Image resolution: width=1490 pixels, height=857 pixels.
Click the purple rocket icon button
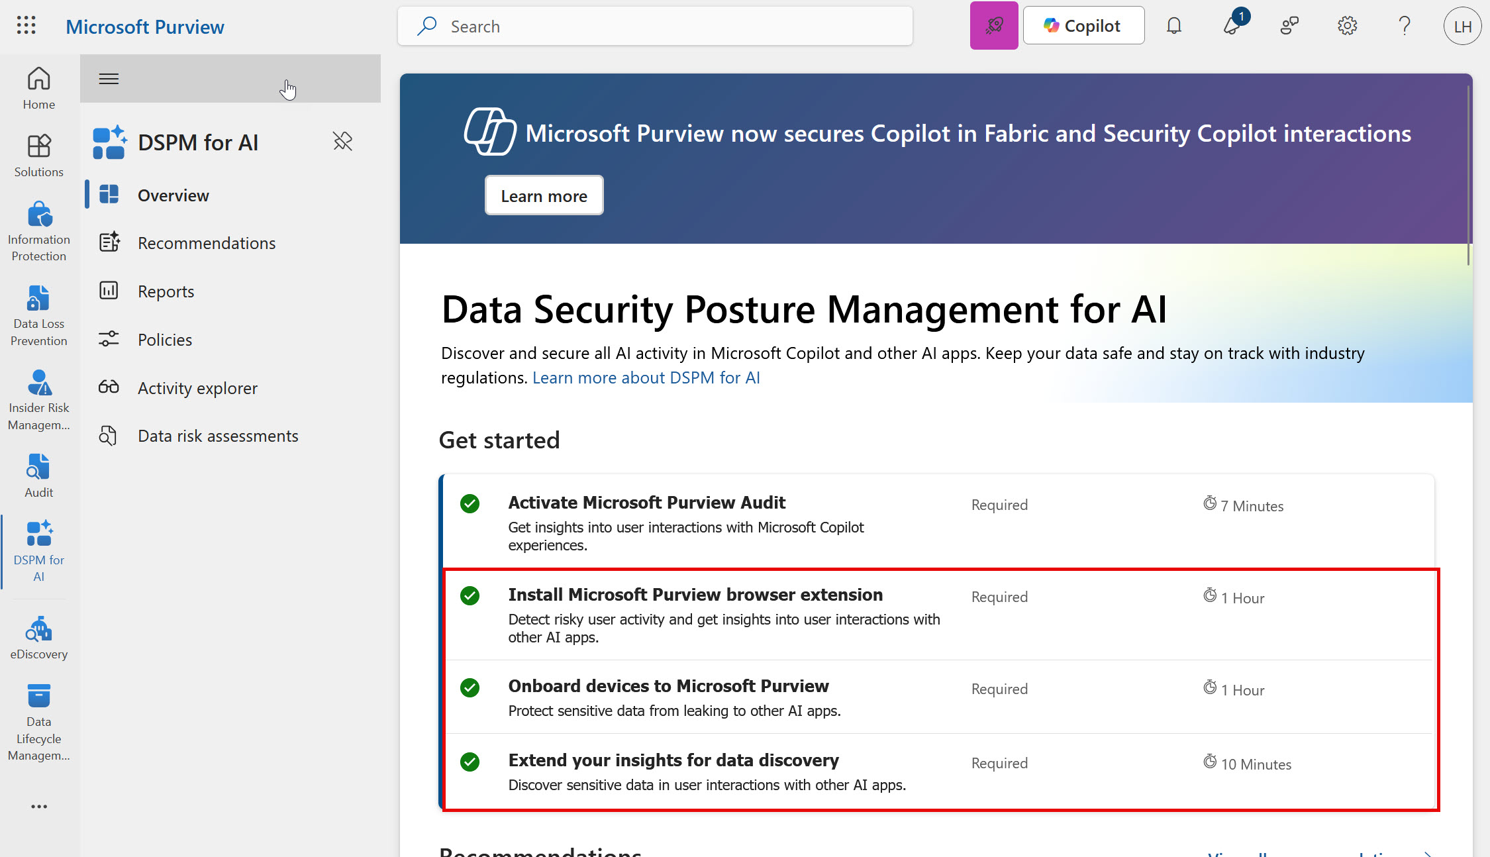point(994,26)
